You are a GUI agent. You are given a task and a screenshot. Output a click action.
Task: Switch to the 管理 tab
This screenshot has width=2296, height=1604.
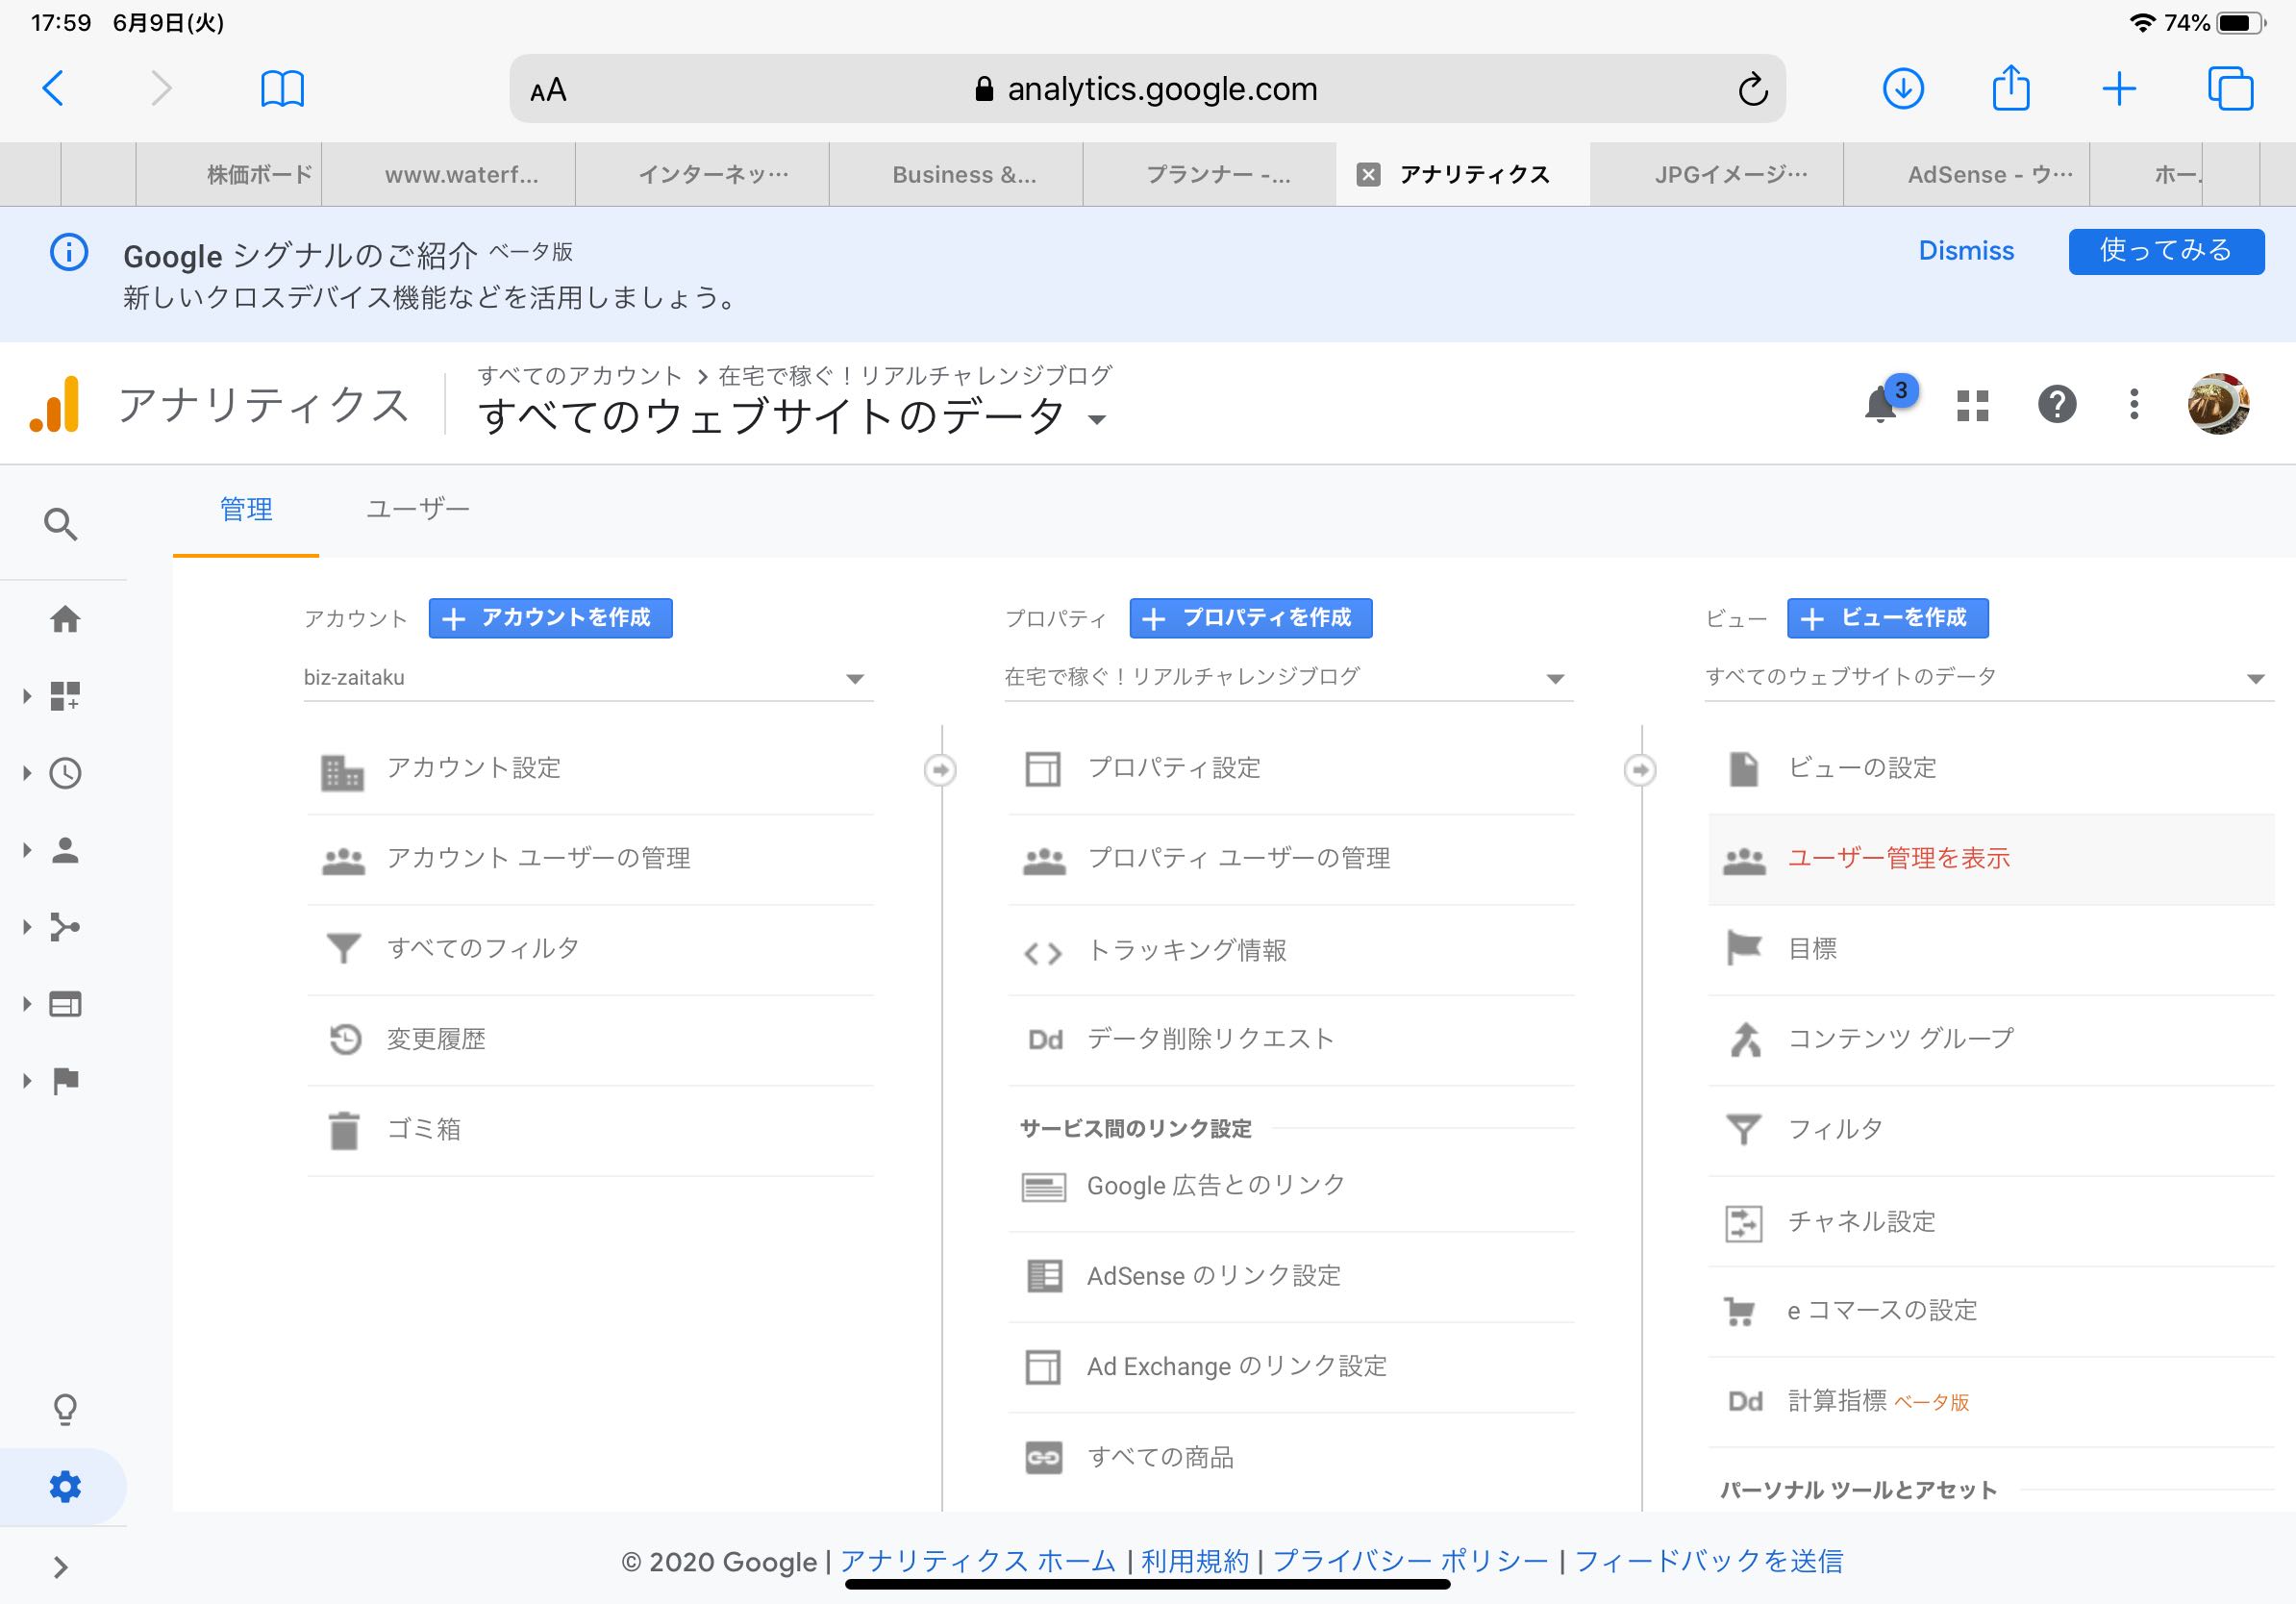(x=246, y=510)
